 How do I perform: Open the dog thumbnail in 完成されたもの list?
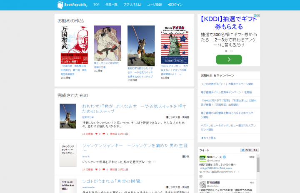(68, 116)
